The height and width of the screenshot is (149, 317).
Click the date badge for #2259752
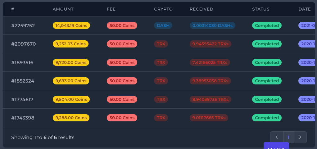(307, 25)
